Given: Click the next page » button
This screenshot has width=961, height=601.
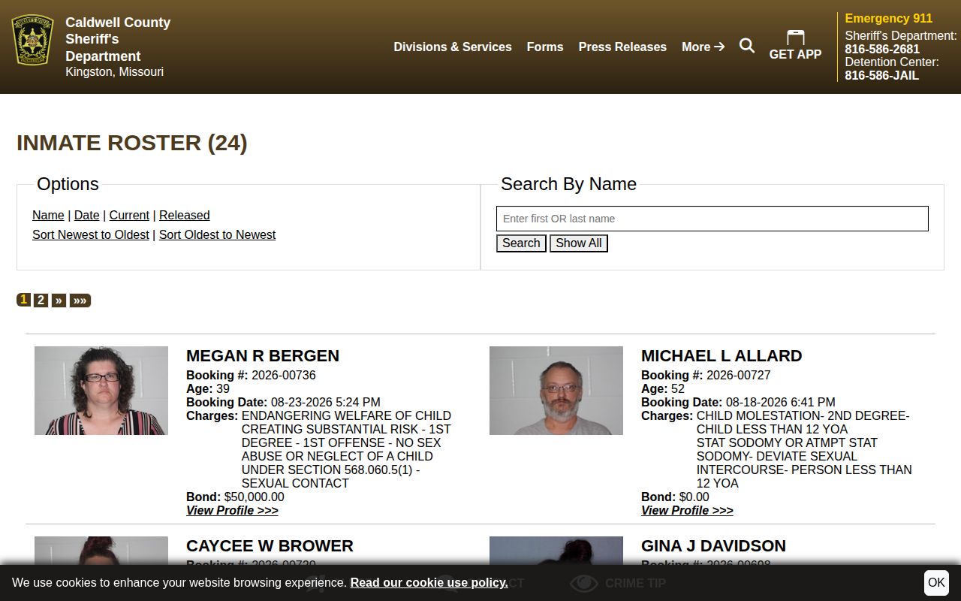Looking at the screenshot, I should pos(59,300).
